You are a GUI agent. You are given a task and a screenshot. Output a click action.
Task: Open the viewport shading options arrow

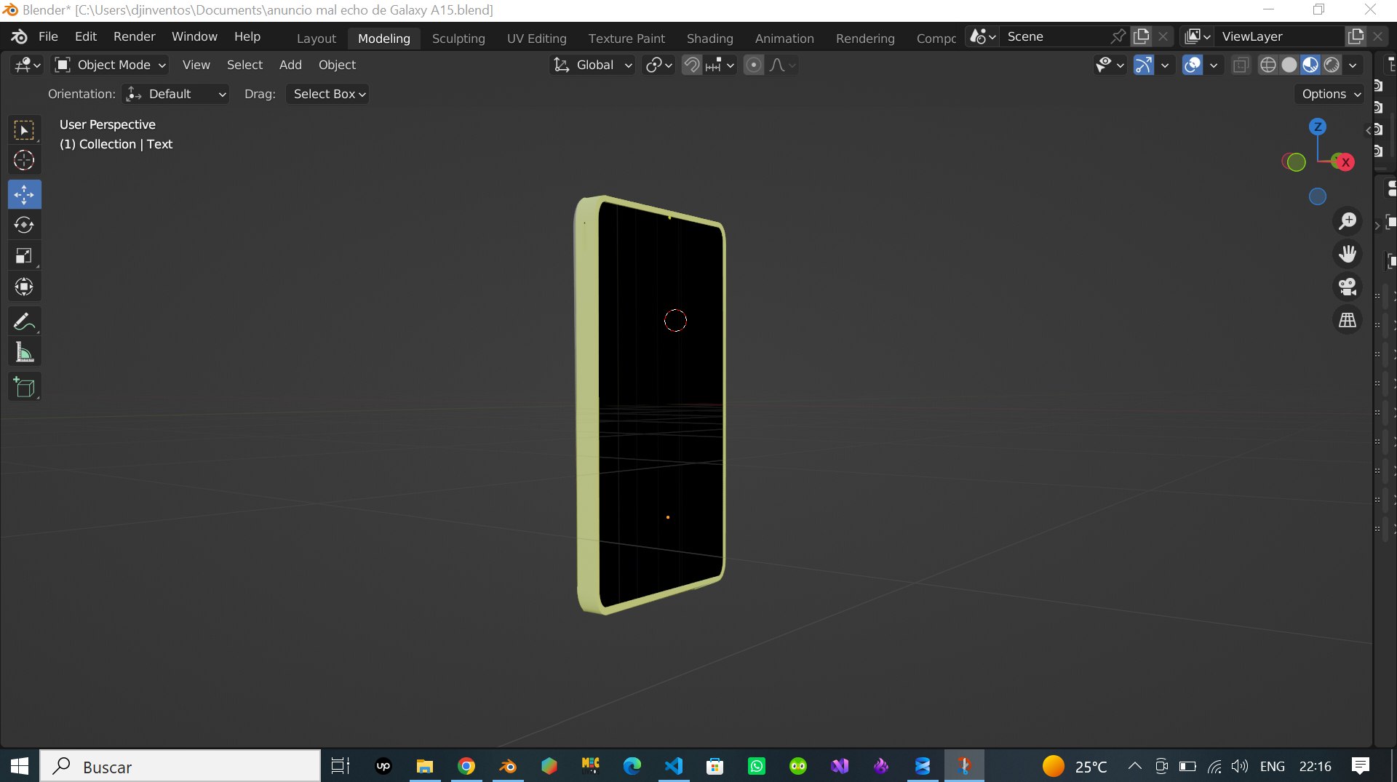pos(1353,65)
